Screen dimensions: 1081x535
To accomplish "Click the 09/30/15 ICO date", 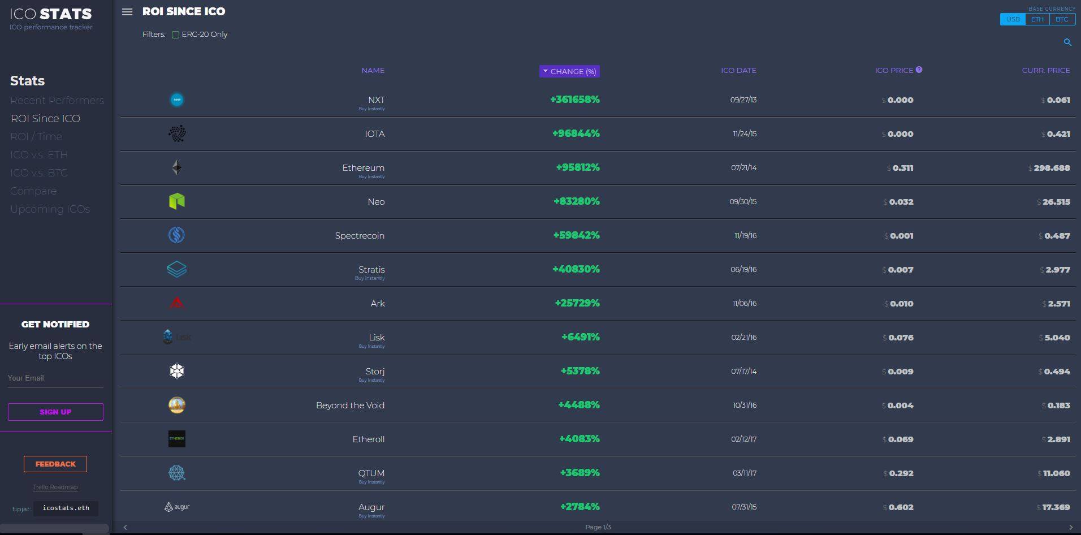I will pyautogui.click(x=743, y=202).
